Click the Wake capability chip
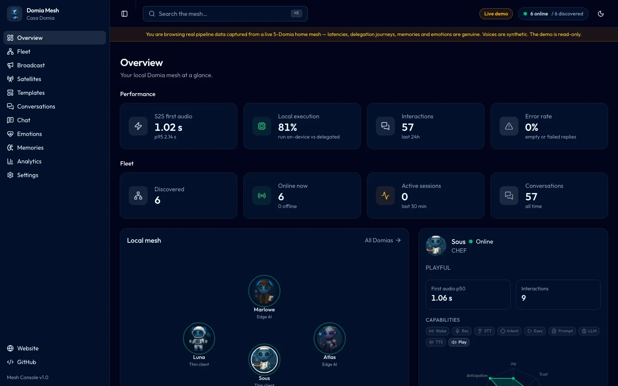The width and height of the screenshot is (618, 386). click(x=438, y=331)
